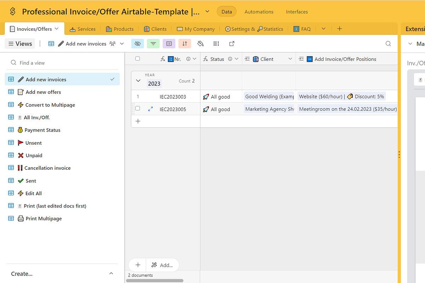
Task: Check the checkbox for row IEC2023005
Action: pyautogui.click(x=138, y=109)
